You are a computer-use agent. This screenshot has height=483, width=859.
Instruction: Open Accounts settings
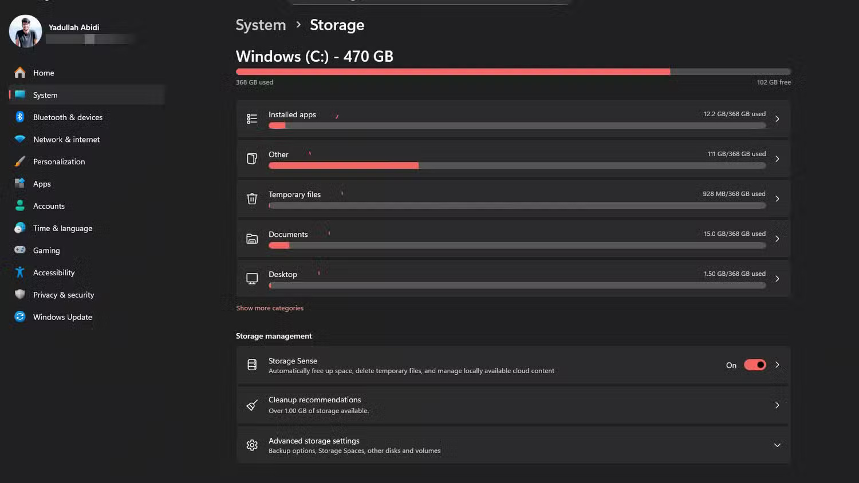(49, 205)
